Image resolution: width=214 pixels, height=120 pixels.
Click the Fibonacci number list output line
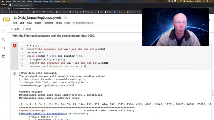(115, 104)
